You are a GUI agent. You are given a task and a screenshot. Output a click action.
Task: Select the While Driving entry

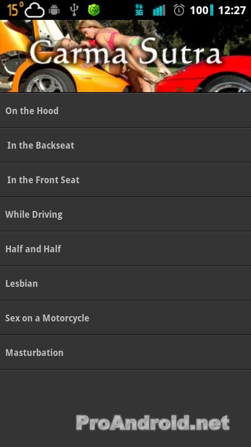point(125,214)
